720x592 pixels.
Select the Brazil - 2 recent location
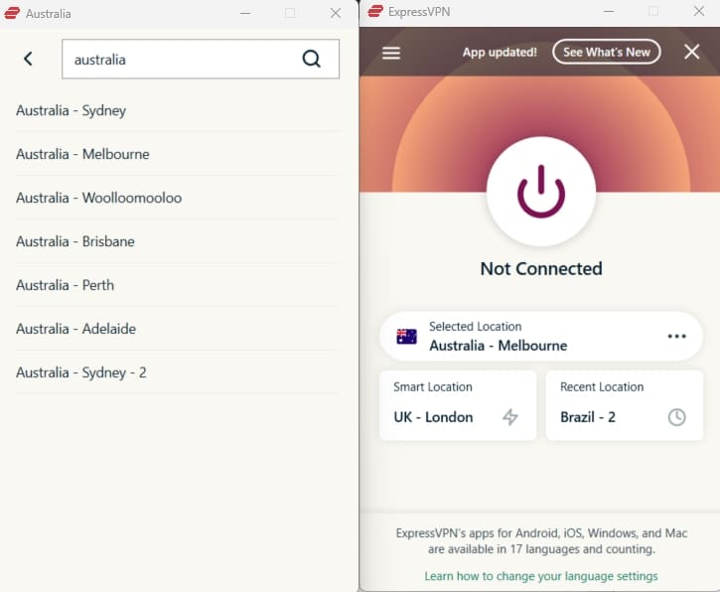(588, 417)
